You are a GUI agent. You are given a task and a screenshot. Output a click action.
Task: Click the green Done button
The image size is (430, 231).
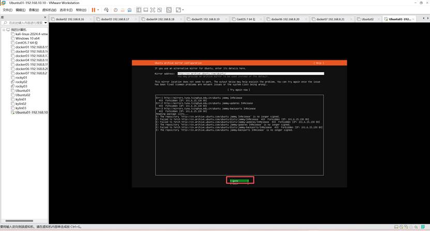point(240,180)
